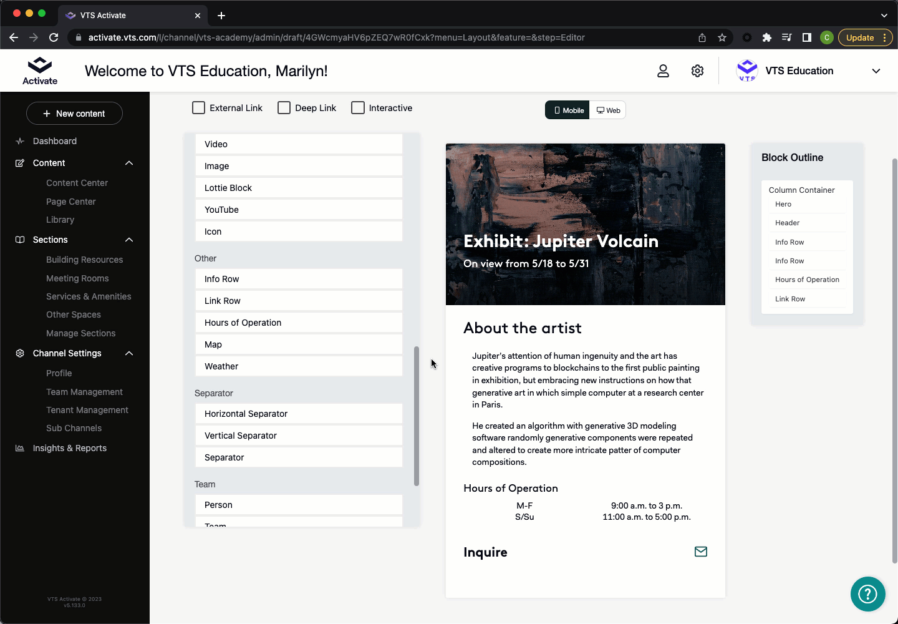Collapse the Sections sidebar group
898x624 pixels.
pos(129,240)
